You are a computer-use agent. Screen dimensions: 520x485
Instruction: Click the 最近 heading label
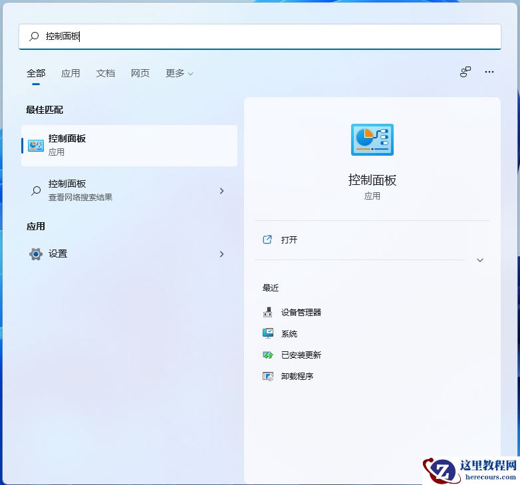coord(270,287)
